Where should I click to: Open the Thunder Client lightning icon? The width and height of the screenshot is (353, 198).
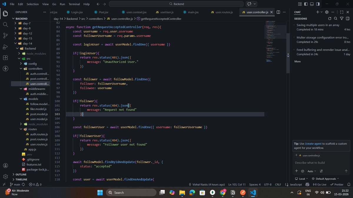coord(5,69)
